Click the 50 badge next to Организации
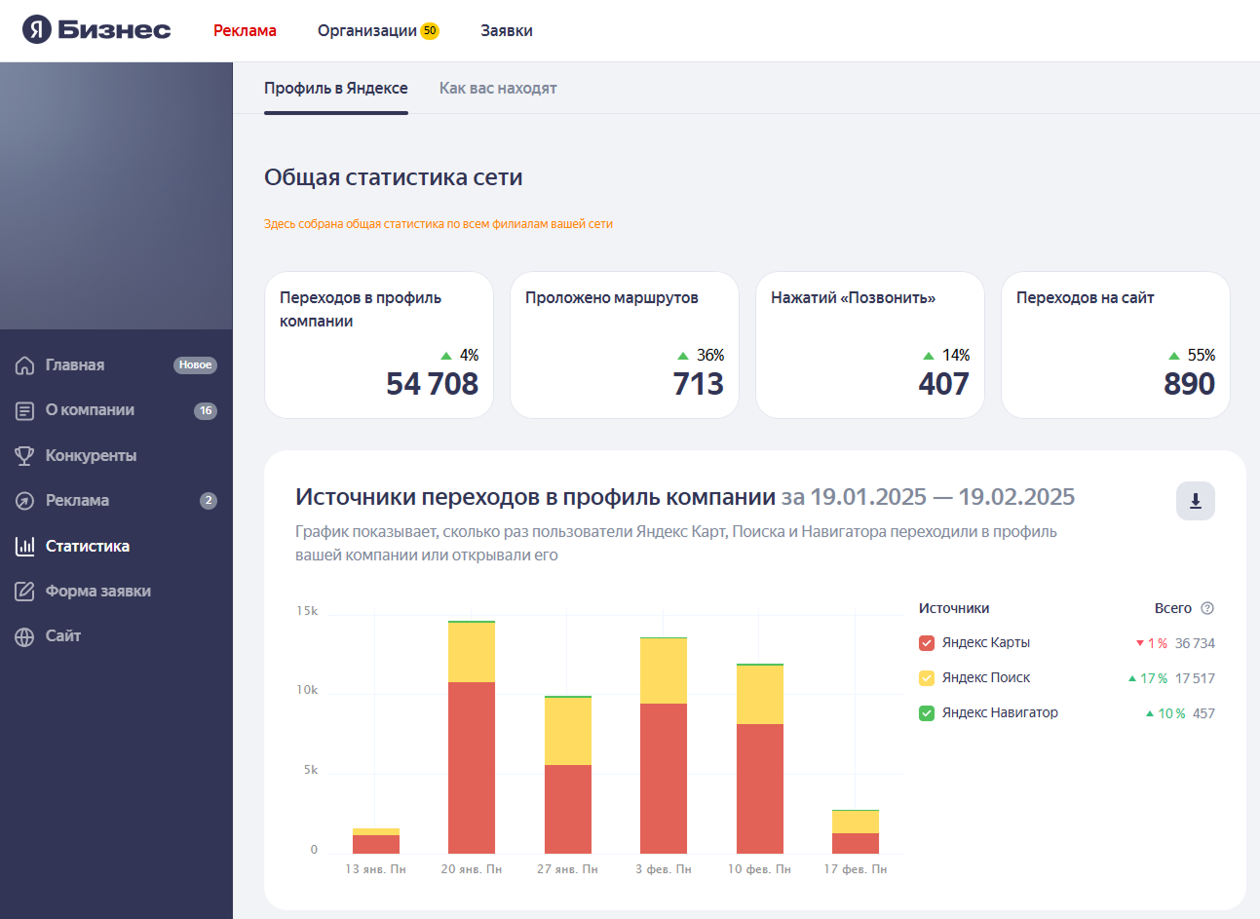 point(430,31)
